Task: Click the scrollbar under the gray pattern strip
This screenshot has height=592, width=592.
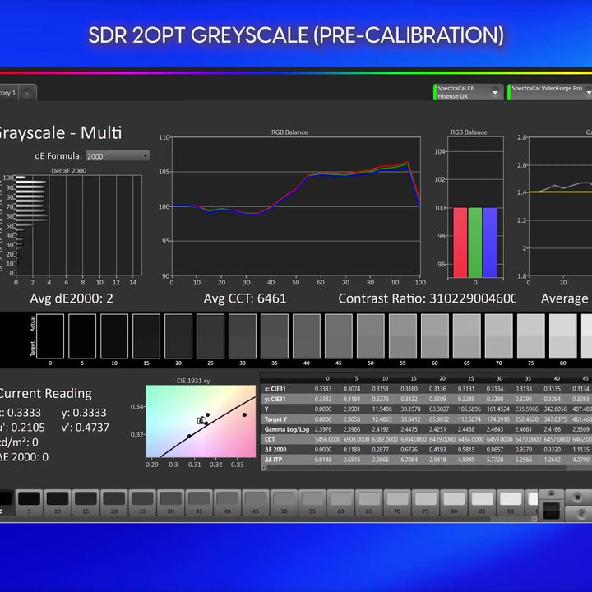Action: click(245, 519)
